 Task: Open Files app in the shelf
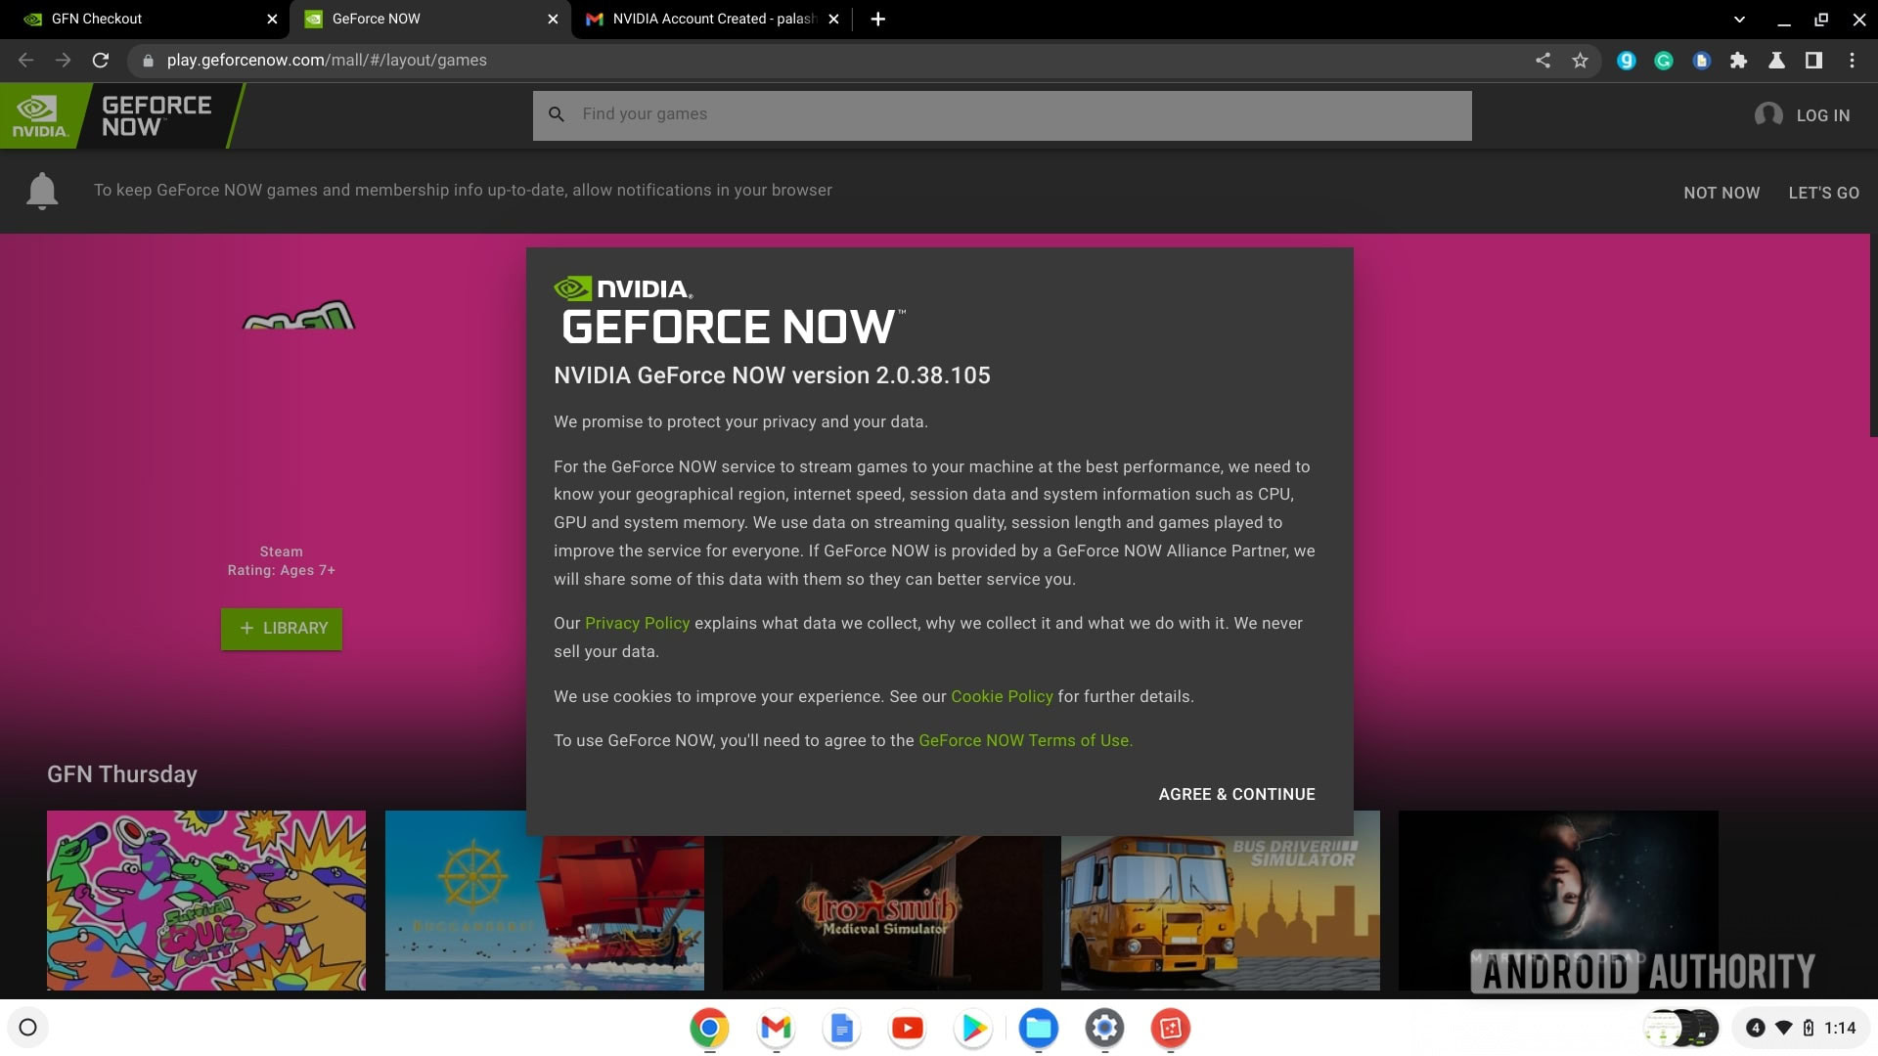tap(1038, 1028)
